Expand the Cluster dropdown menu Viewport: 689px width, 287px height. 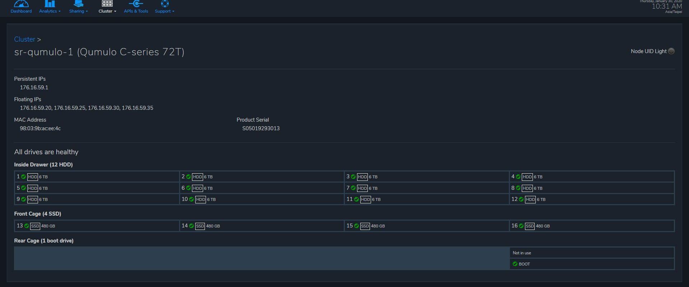[x=107, y=11]
